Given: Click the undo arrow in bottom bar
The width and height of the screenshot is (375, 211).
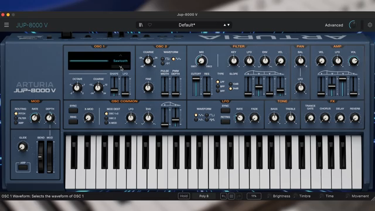Looking at the screenshot, I should tap(223, 196).
